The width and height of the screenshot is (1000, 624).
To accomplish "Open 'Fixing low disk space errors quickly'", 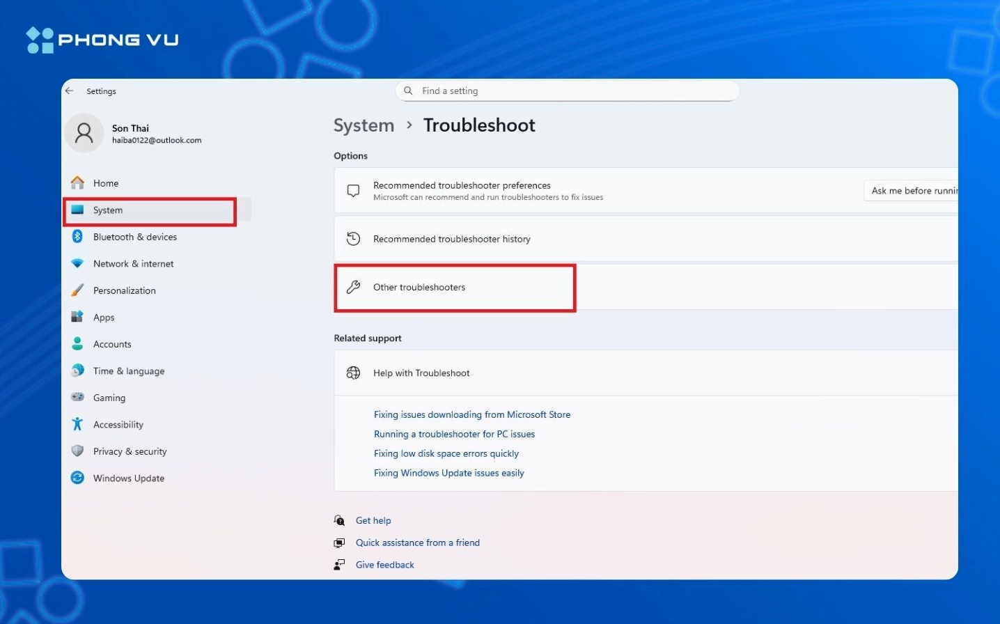I will (x=446, y=453).
